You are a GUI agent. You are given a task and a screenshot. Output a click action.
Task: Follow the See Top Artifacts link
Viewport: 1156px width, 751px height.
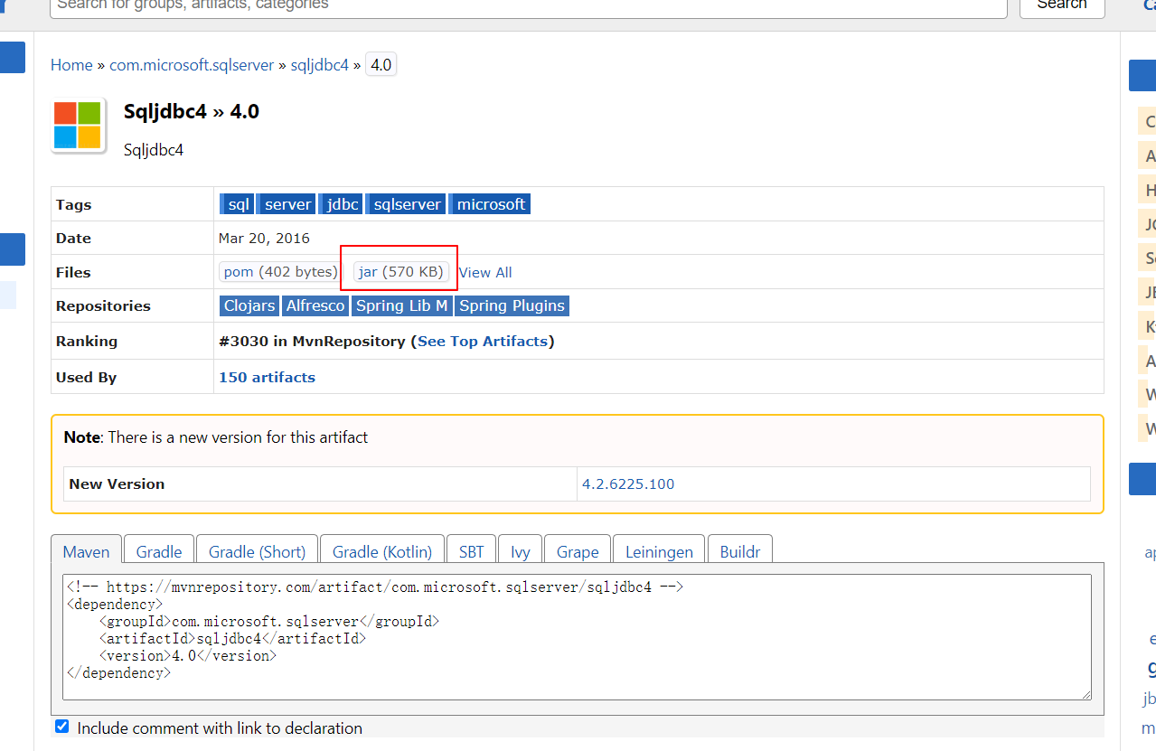click(483, 341)
